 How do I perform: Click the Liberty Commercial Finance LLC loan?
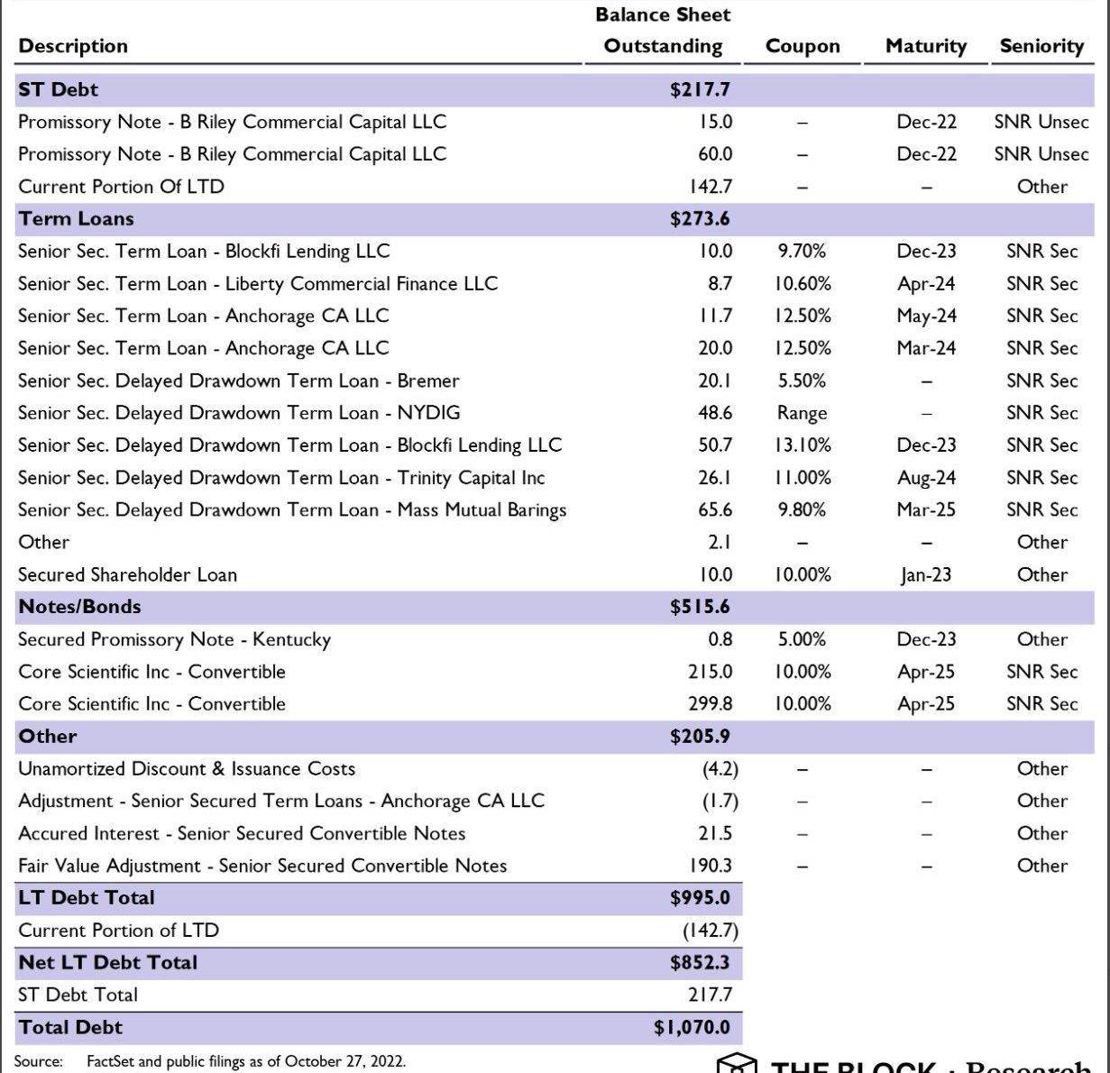pos(258,284)
